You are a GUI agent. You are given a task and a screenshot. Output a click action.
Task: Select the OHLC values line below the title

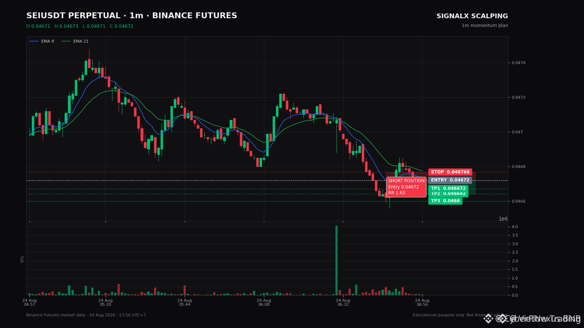click(x=80, y=26)
